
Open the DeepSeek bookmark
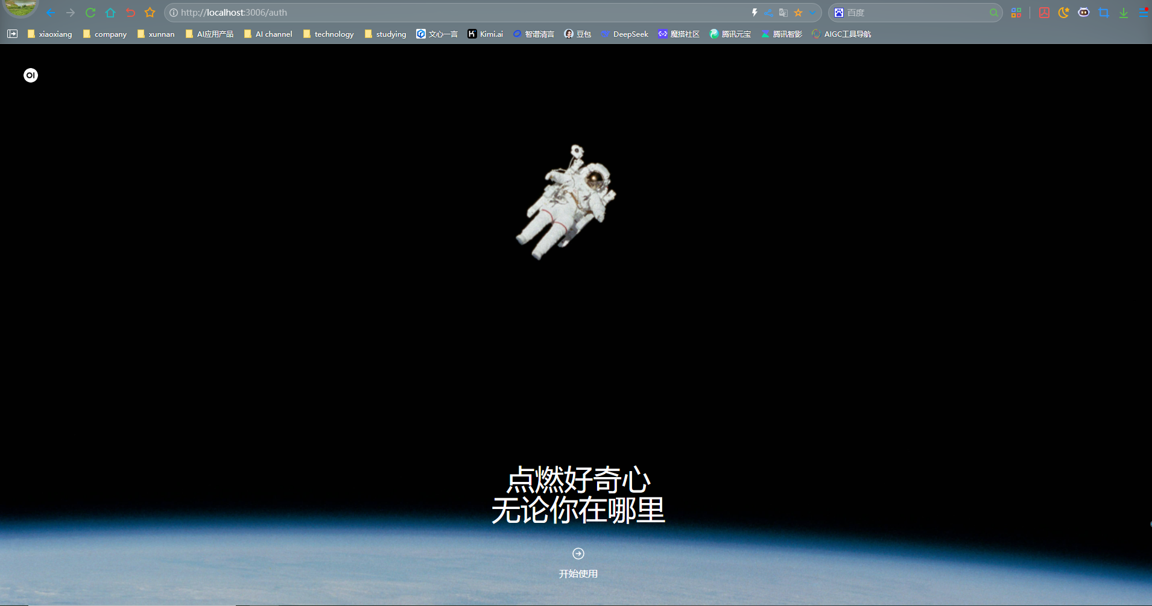(x=625, y=34)
